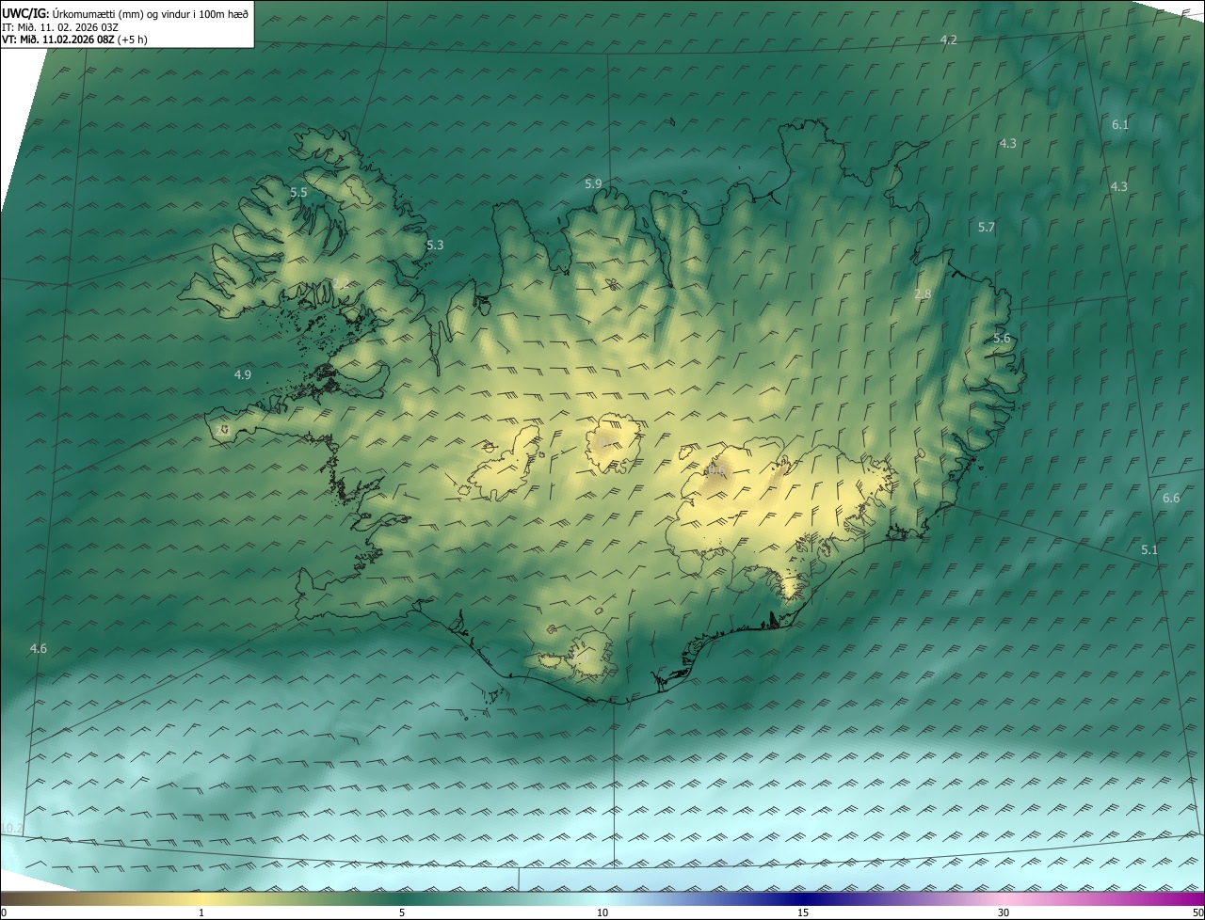The image size is (1205, 920).
Task: Click the 5.6 value label
Action: tap(1002, 339)
